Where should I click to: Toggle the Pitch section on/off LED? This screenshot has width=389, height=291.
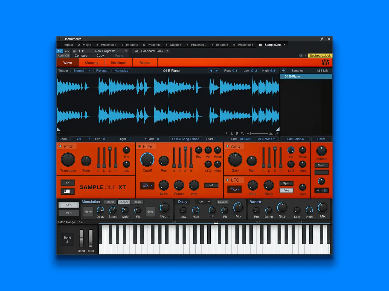click(x=60, y=146)
